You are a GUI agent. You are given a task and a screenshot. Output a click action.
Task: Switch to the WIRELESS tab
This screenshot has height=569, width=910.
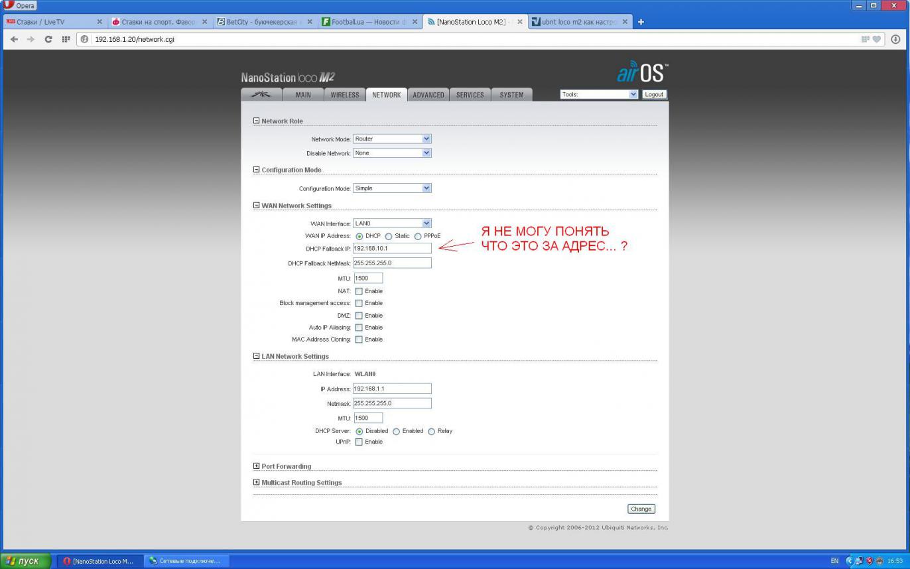coord(345,95)
